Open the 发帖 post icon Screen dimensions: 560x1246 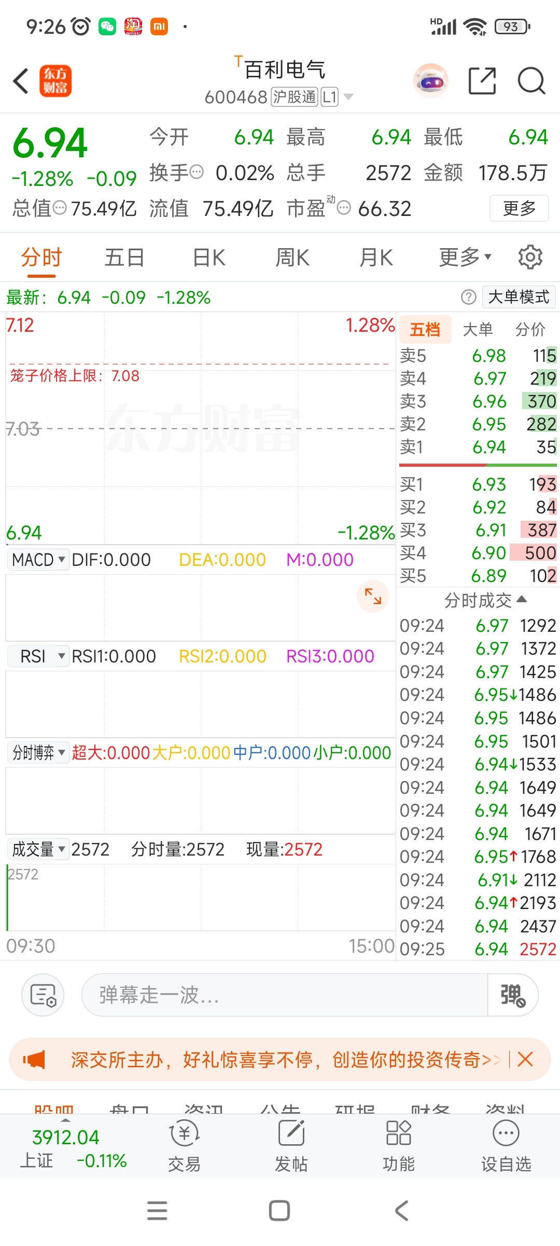(x=291, y=1146)
